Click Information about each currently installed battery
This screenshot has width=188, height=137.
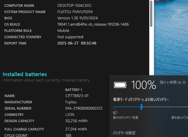coord(46,80)
